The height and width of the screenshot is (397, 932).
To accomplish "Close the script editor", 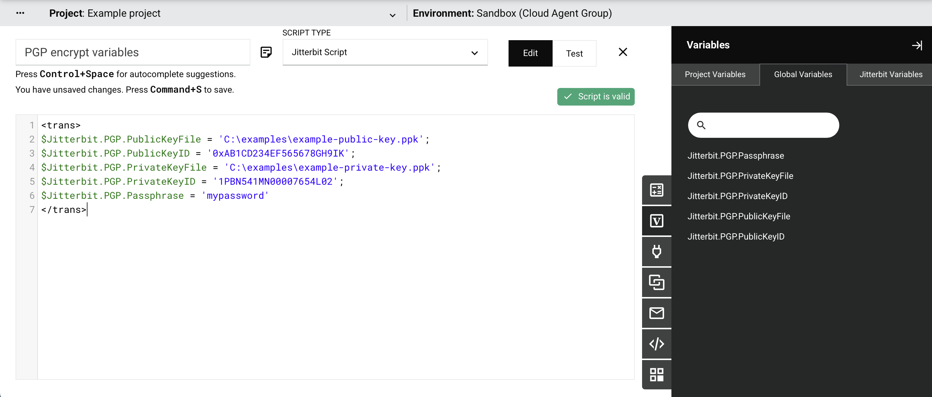I will click(x=623, y=52).
